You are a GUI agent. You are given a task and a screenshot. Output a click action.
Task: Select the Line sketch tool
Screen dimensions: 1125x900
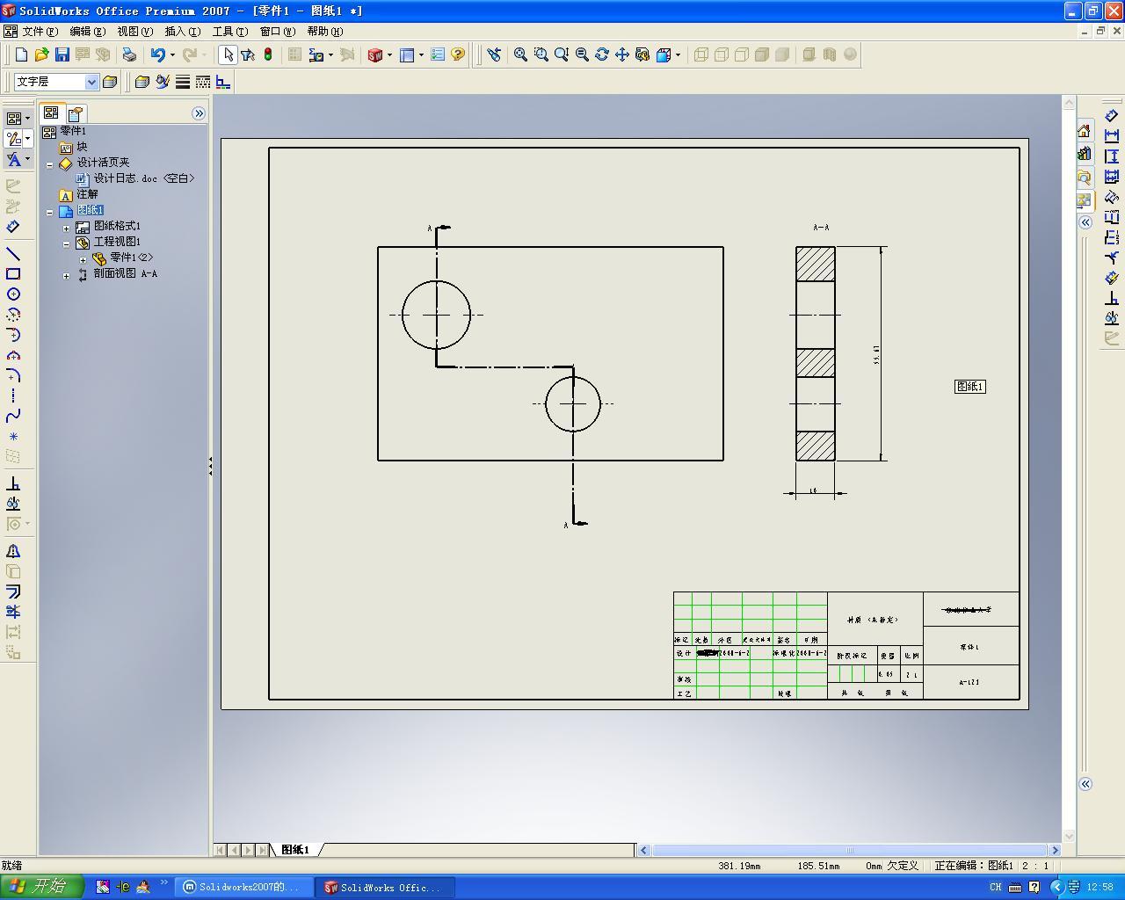(13, 254)
